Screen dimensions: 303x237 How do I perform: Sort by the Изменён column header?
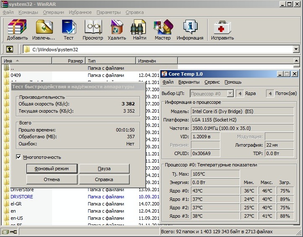coord(157,61)
